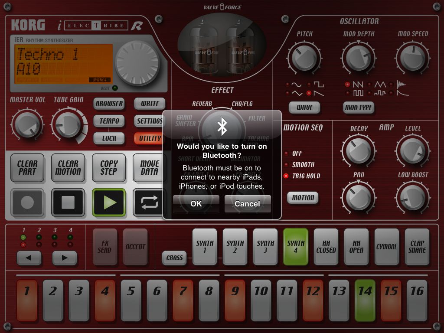Toggle the Accent button

coord(135,247)
